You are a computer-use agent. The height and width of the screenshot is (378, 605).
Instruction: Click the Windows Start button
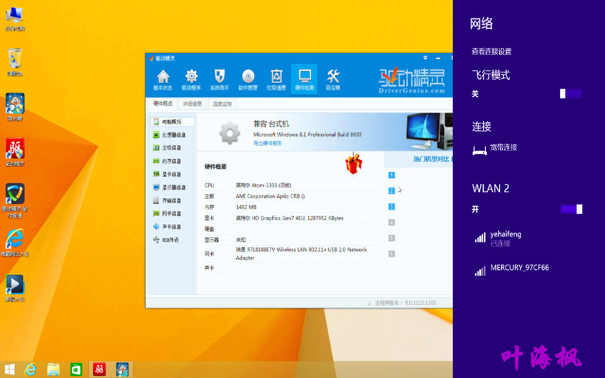pos(9,369)
